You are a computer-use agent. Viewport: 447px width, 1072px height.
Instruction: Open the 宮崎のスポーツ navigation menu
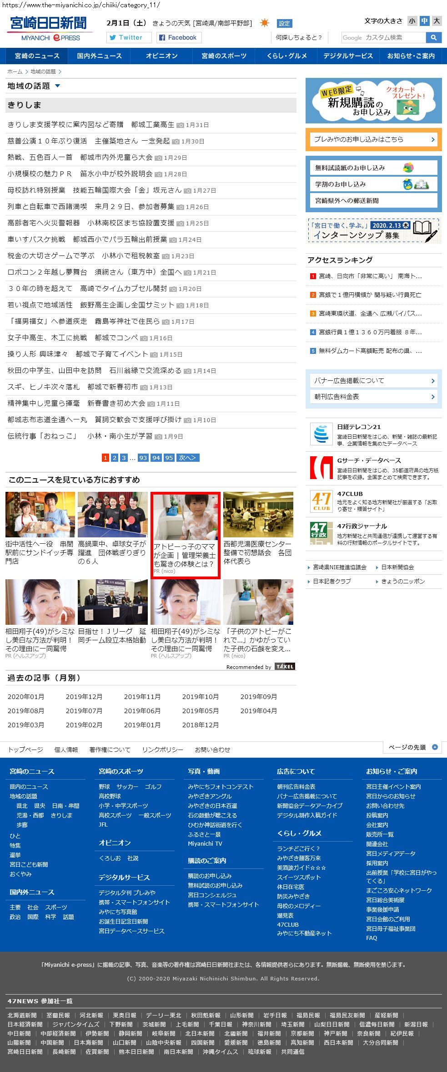224,56
